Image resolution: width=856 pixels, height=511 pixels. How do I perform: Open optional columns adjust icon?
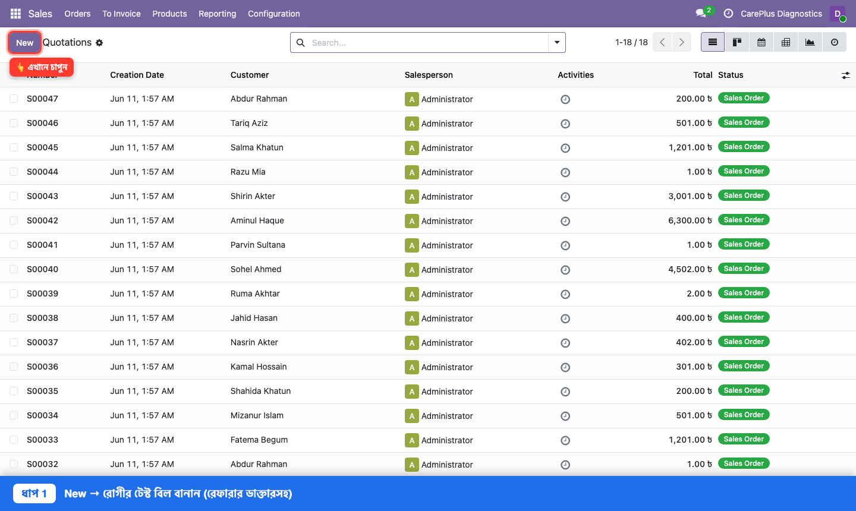coord(845,75)
